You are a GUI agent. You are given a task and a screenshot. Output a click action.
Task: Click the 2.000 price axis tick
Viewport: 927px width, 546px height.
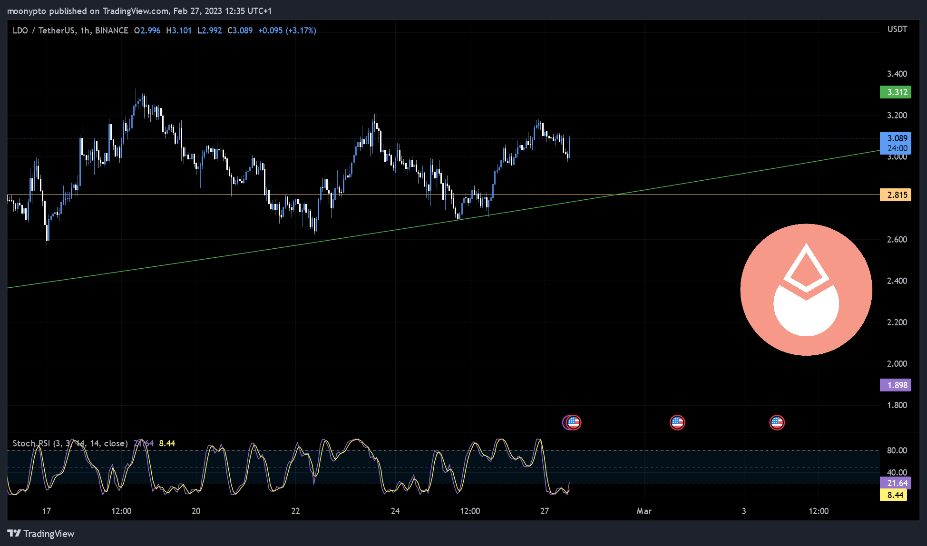click(897, 363)
